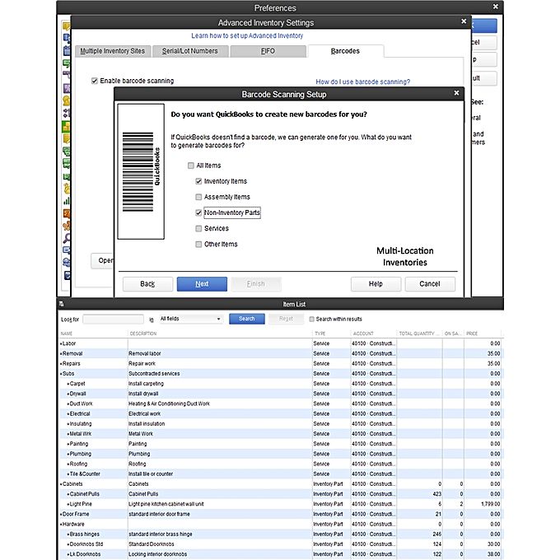Click the Look for search field
The width and height of the screenshot is (560, 560).
113,319
